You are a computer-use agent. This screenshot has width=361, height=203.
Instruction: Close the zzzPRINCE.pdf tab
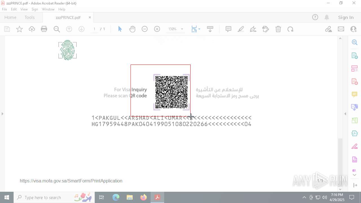(x=90, y=17)
